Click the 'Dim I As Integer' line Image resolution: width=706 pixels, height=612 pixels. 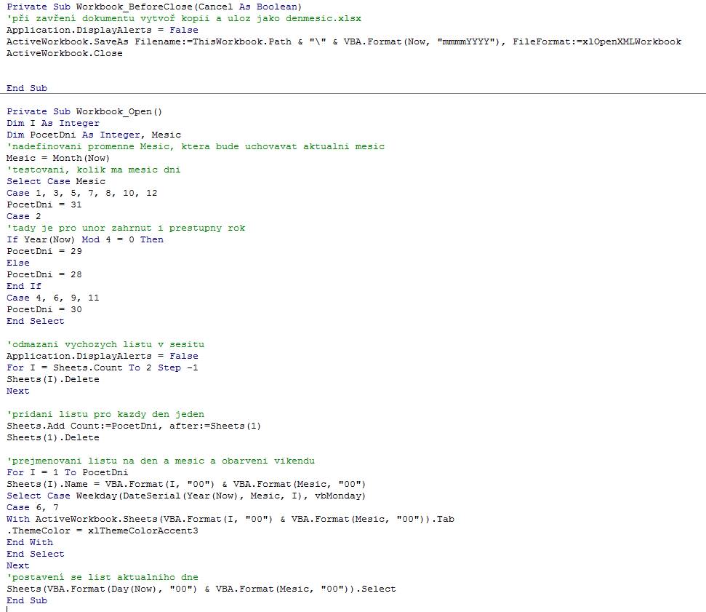[52, 123]
